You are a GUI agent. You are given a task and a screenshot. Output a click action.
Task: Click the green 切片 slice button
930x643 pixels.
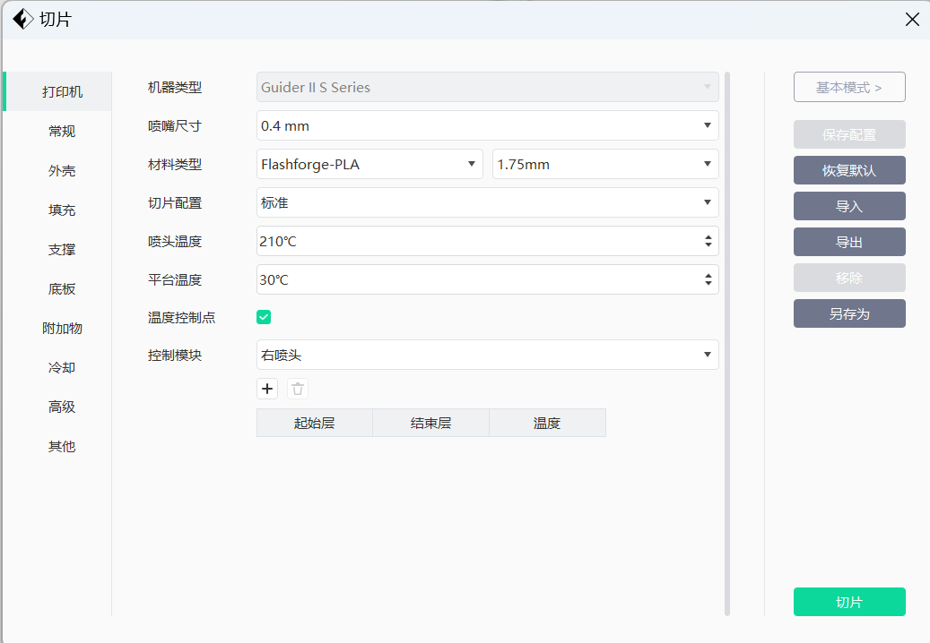tap(849, 602)
